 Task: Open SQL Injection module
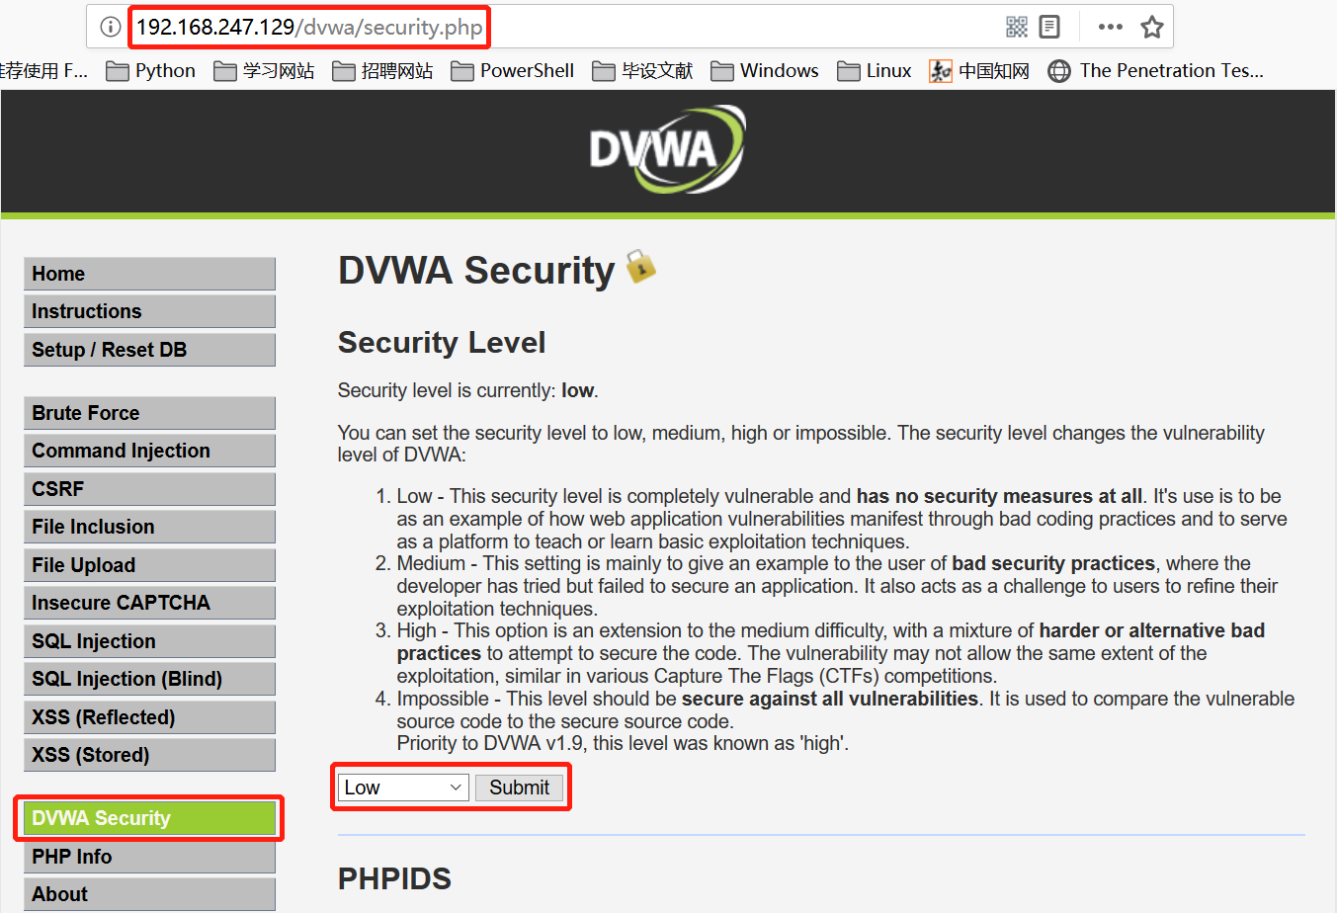click(149, 641)
